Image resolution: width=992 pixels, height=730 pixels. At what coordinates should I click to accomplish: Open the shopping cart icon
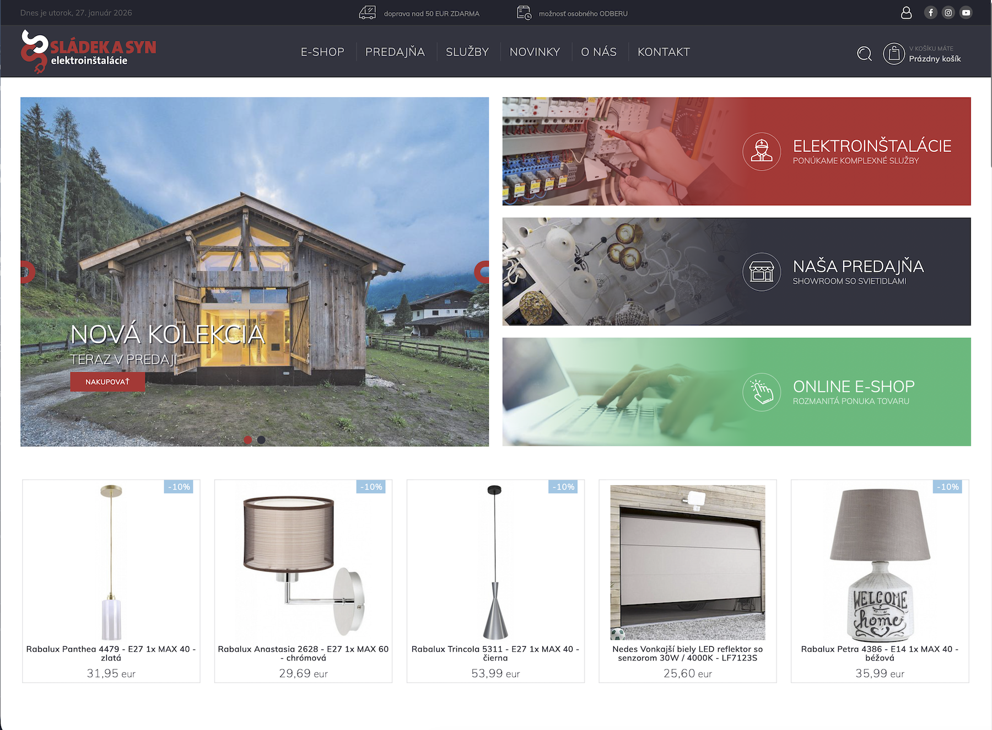pyautogui.click(x=893, y=53)
